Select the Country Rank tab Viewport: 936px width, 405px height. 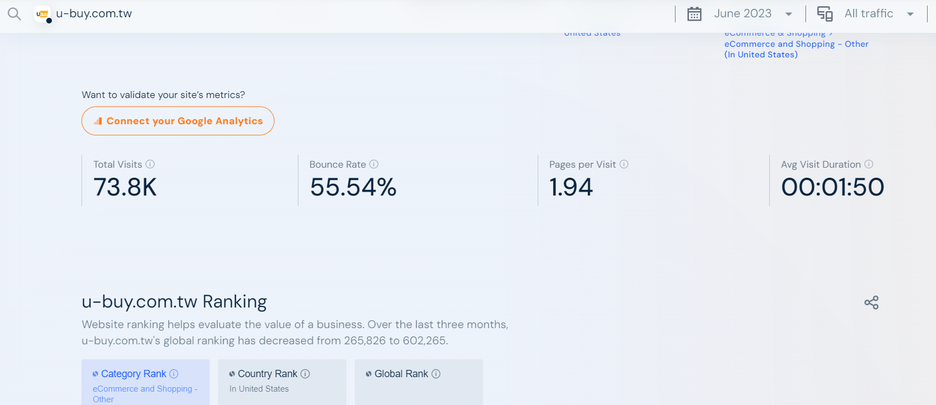tap(282, 382)
